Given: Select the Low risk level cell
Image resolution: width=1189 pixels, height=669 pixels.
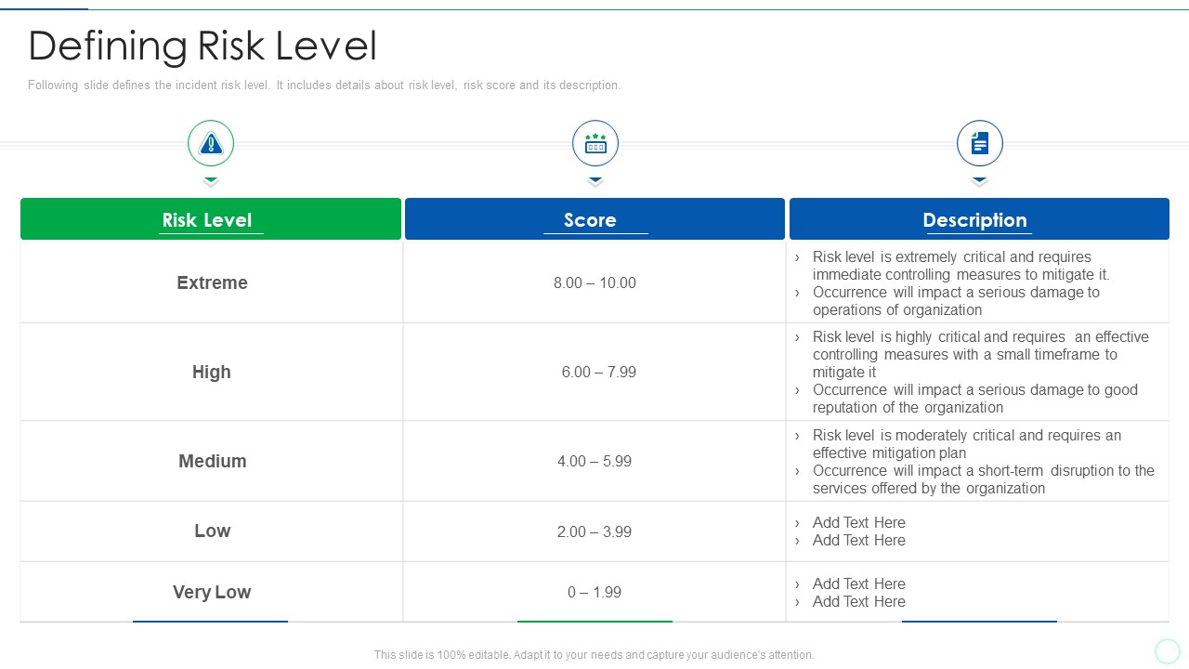Looking at the screenshot, I should [x=212, y=531].
